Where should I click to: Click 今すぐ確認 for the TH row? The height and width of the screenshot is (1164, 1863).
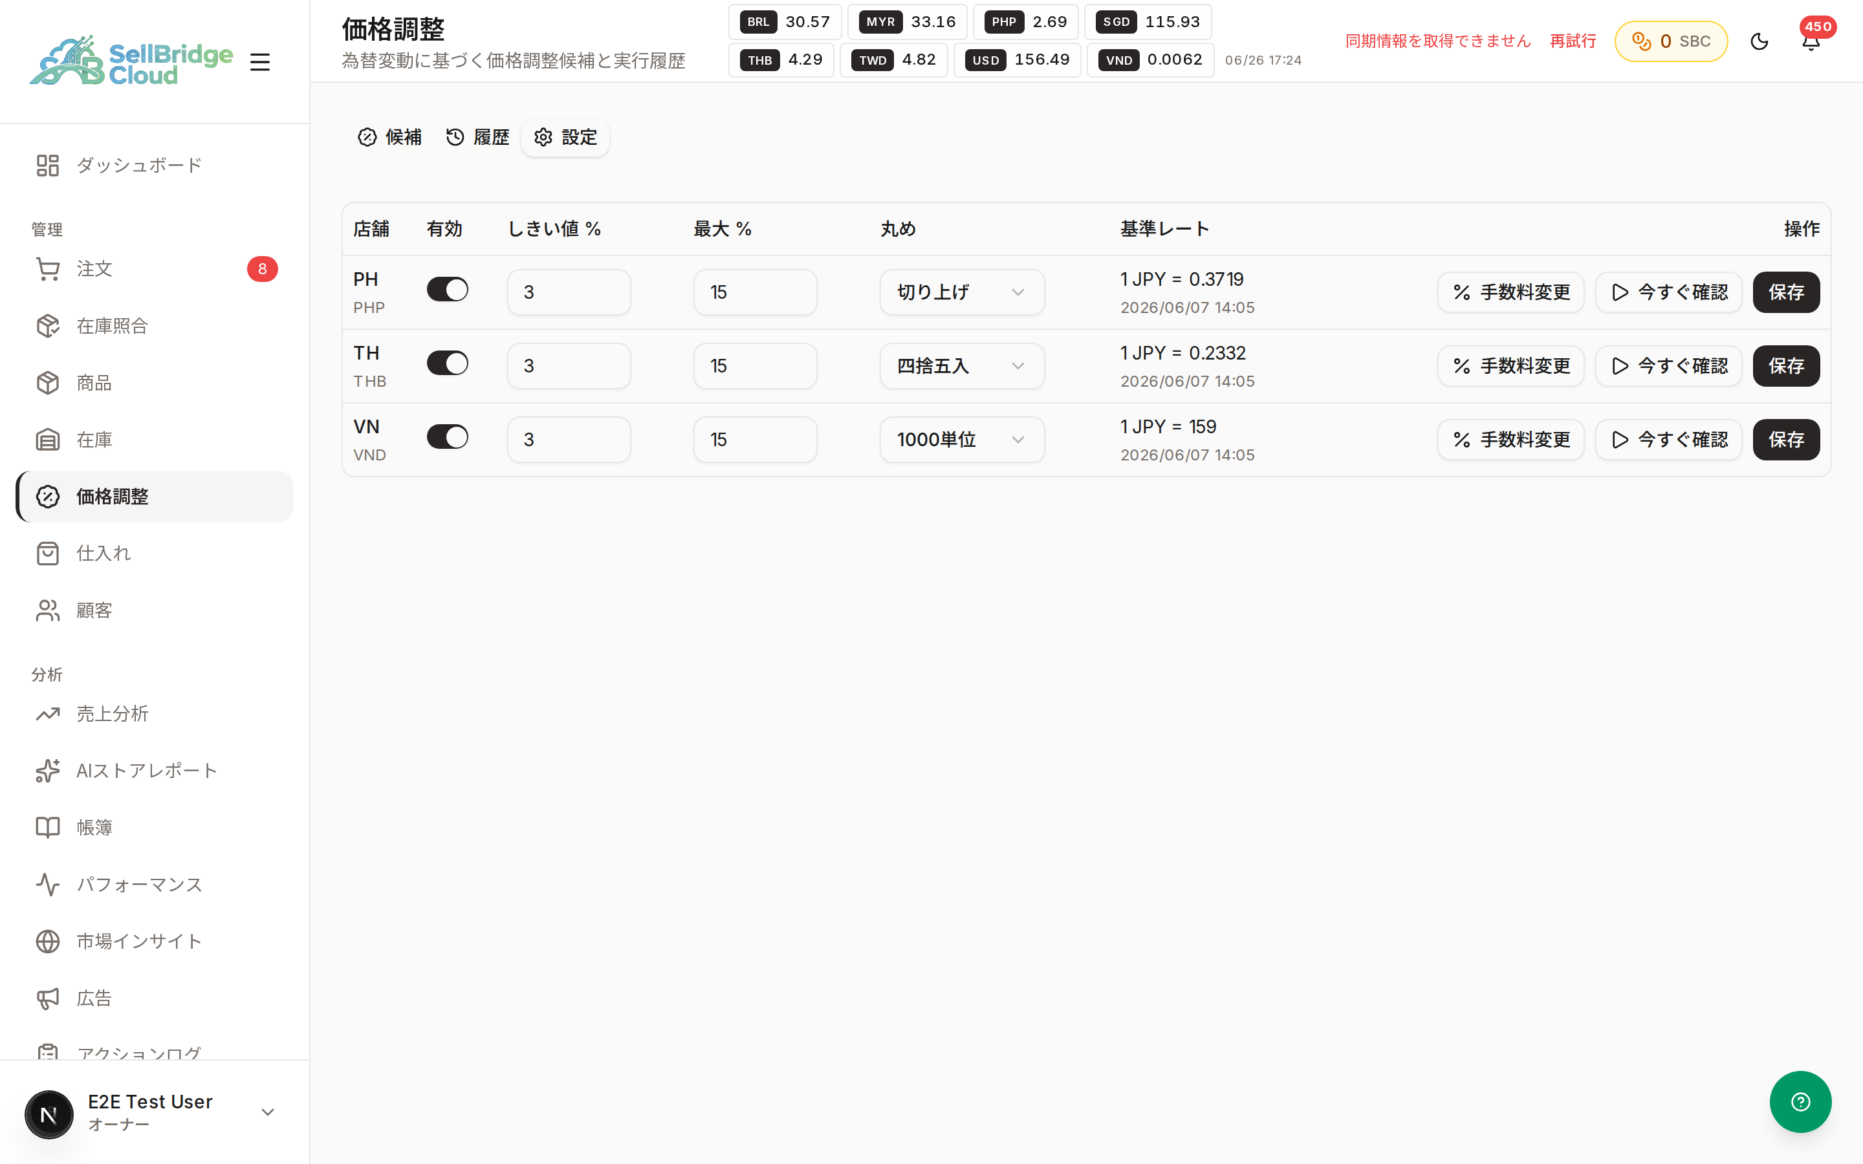point(1669,365)
